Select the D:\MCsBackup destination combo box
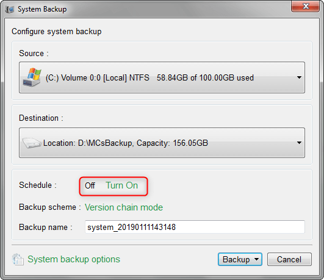 click(162, 143)
